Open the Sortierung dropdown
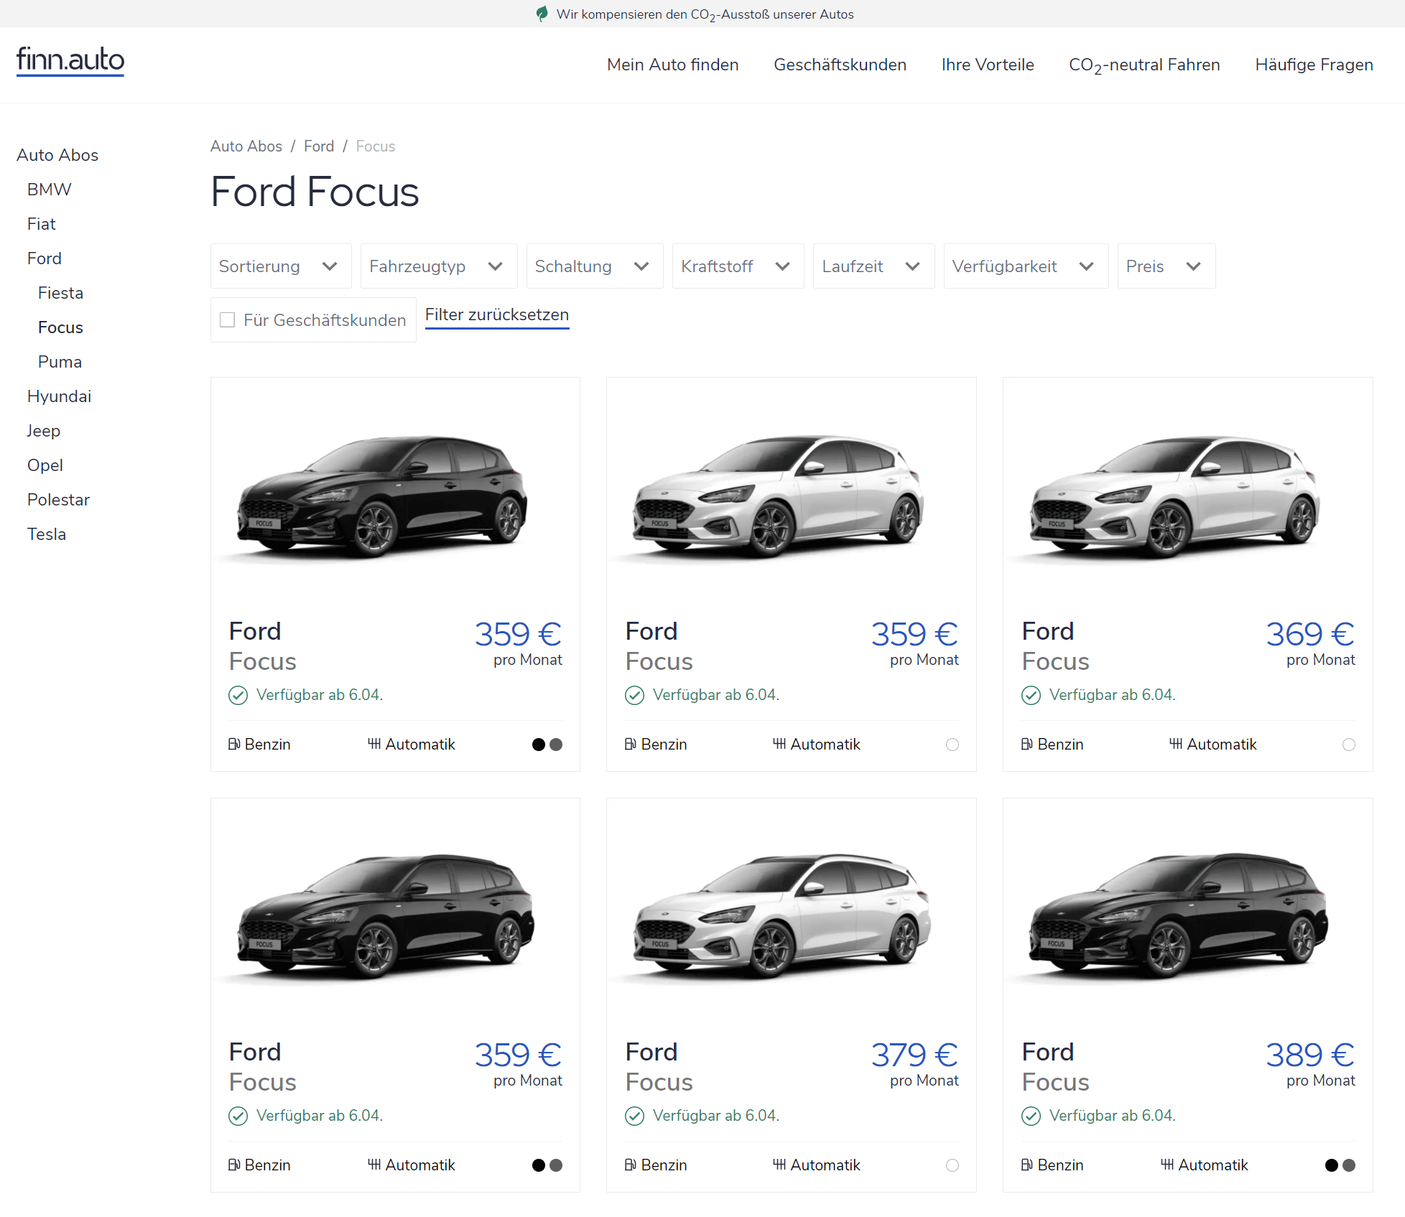 pos(281,266)
